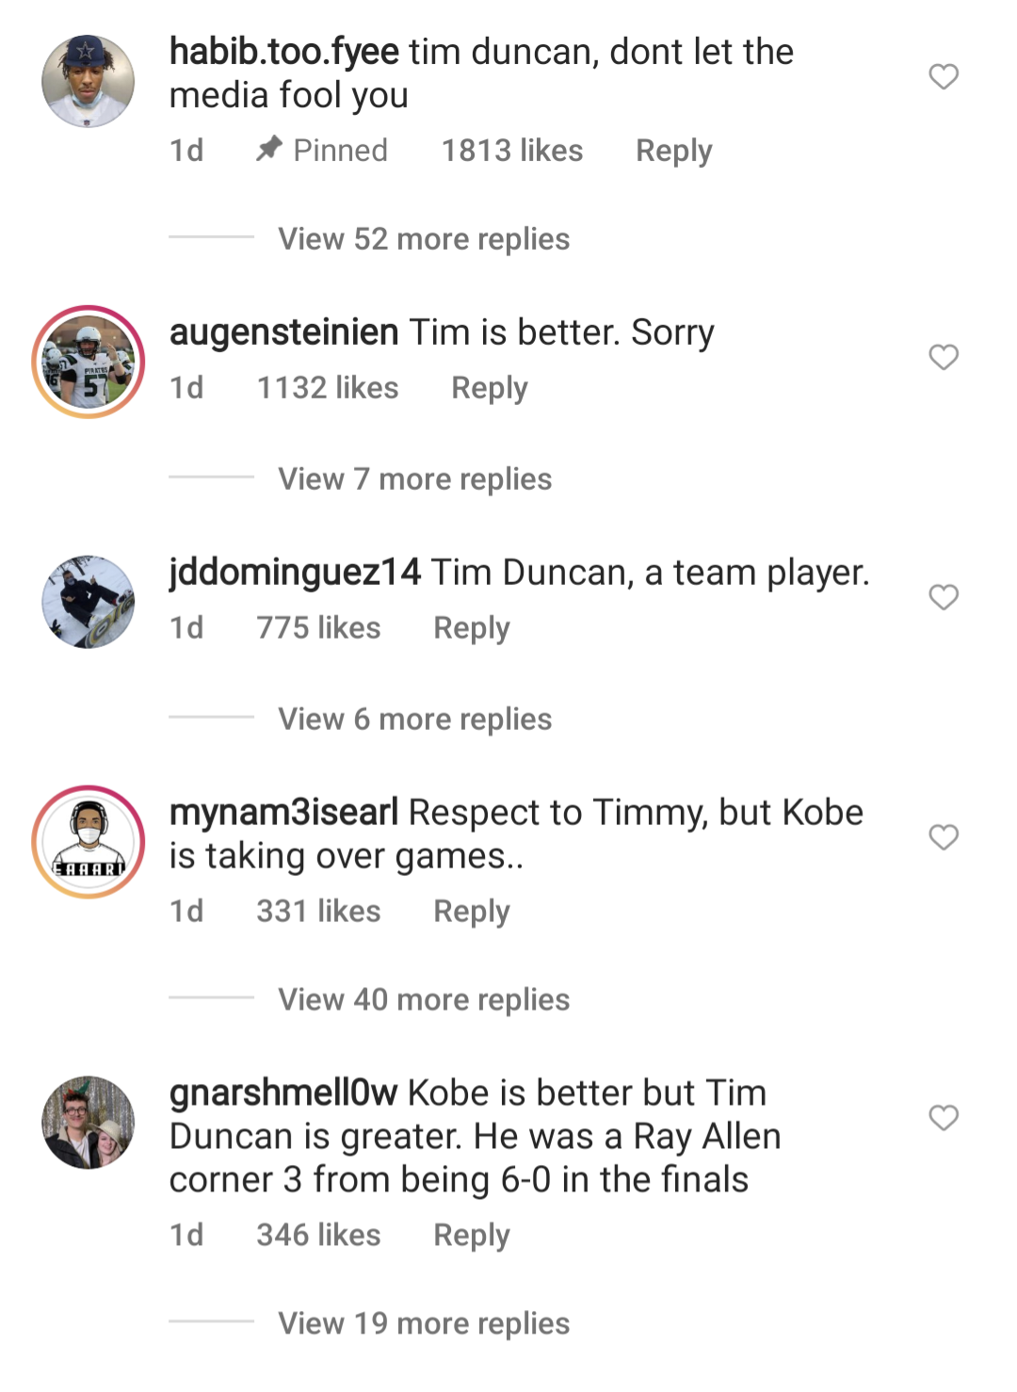Open mynam3isearl's profile picture
1017x1392 pixels.
click(88, 838)
